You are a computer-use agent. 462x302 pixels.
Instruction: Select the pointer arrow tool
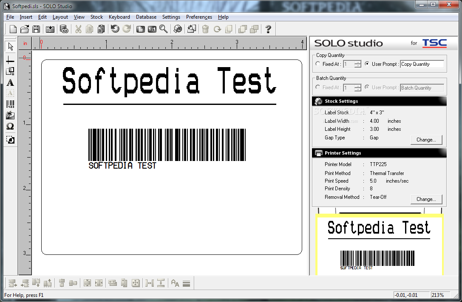[x=10, y=46]
